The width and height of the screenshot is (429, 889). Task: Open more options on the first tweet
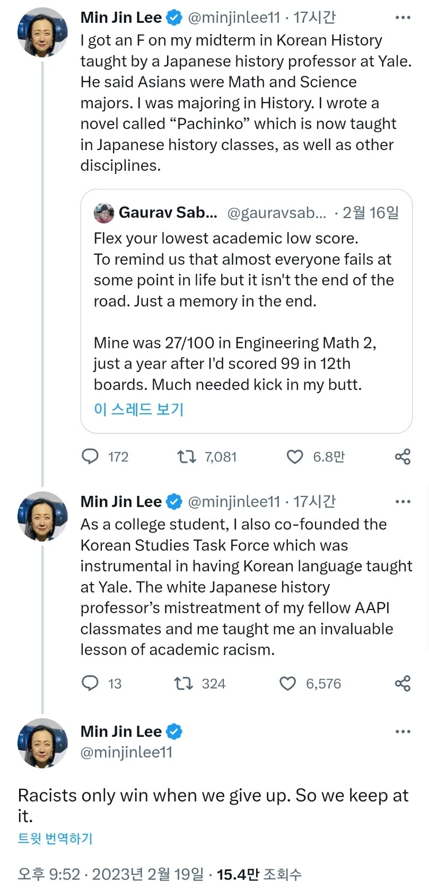402,18
